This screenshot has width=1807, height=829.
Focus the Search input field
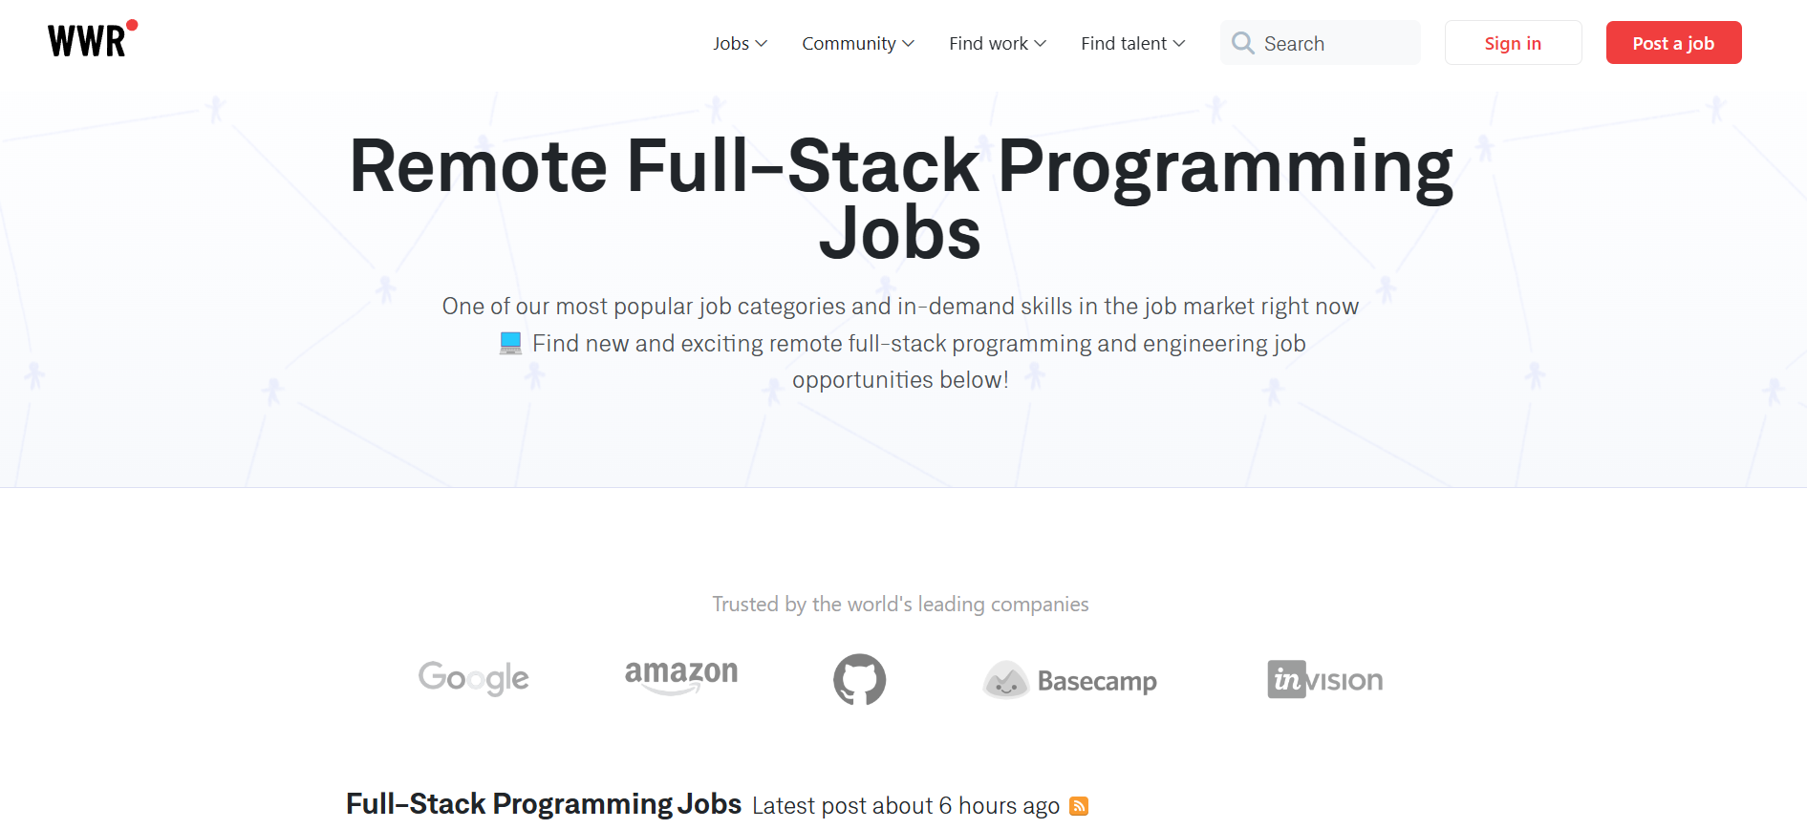point(1320,43)
